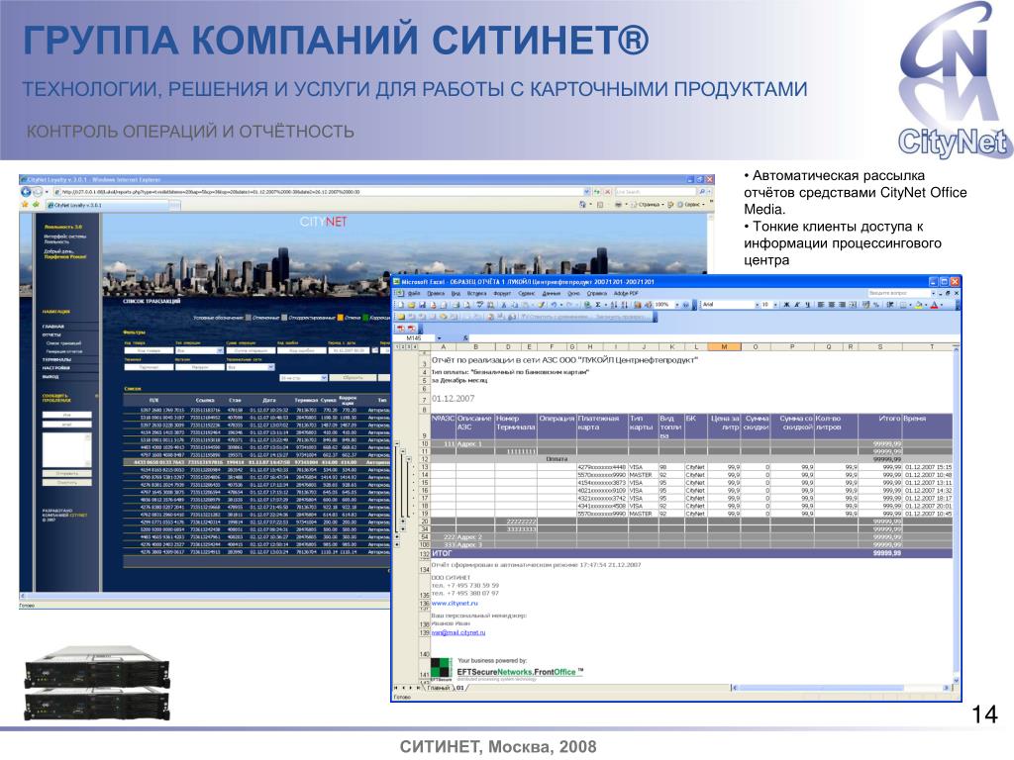The width and height of the screenshot is (1014, 760).
Task: Click Back button in Internet Explorer
Action: [26, 192]
